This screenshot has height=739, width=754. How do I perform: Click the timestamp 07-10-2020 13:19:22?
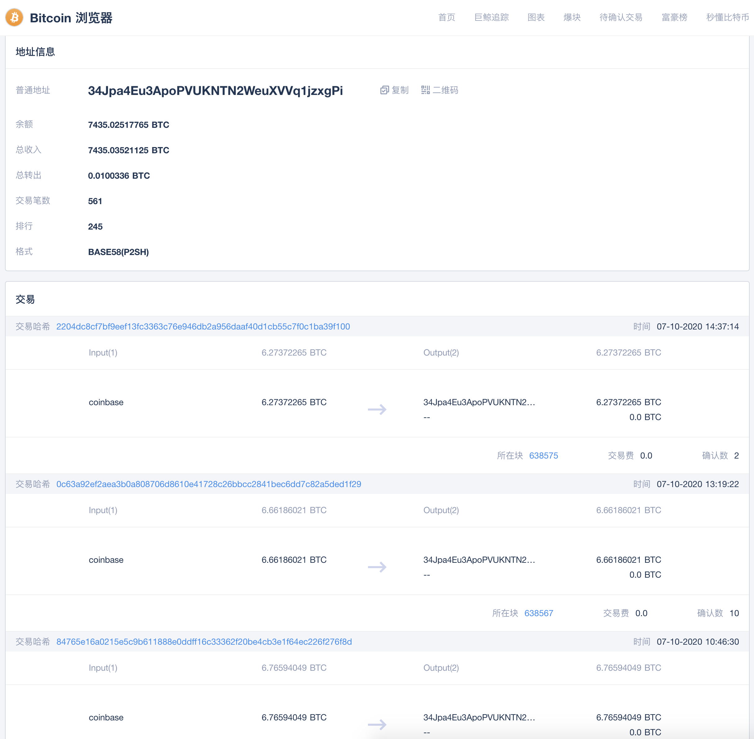coord(698,484)
